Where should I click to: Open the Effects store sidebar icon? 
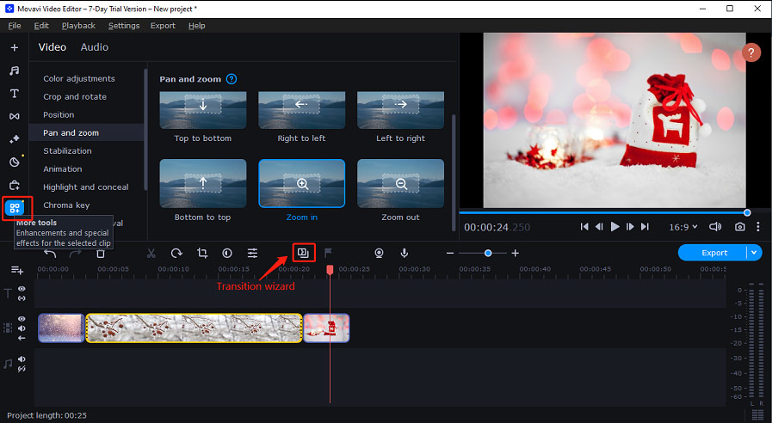click(15, 185)
